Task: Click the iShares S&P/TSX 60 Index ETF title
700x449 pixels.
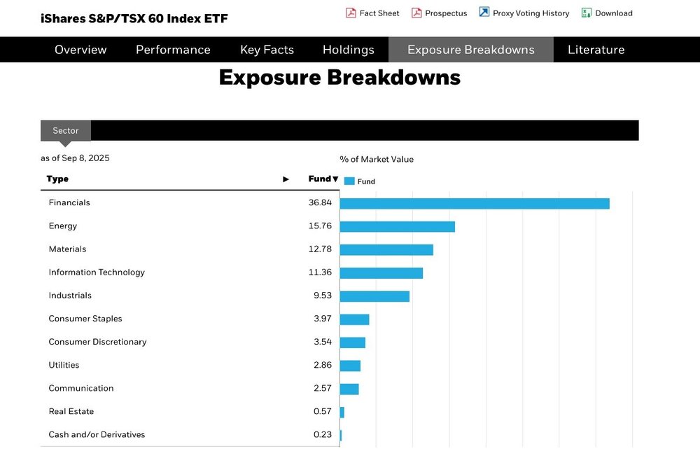Action: [x=134, y=19]
